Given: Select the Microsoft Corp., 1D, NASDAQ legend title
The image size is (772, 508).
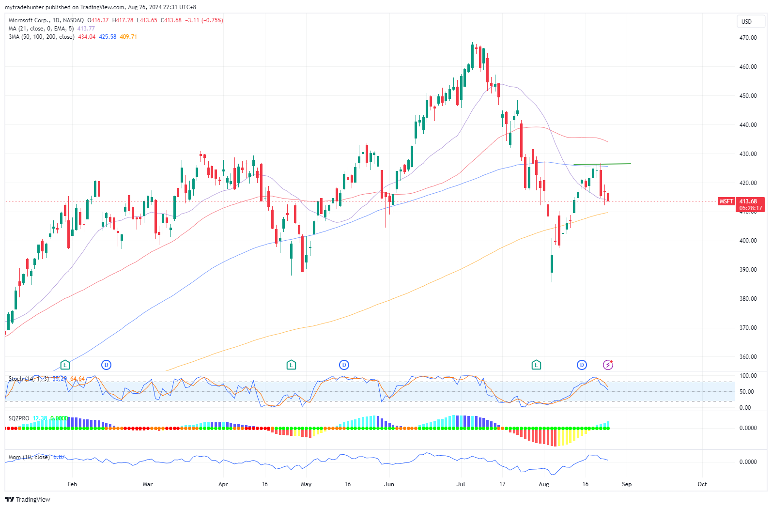Looking at the screenshot, I should pos(46,20).
